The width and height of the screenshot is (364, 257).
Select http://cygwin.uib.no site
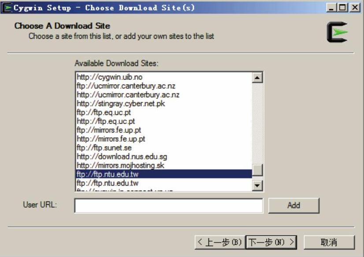click(x=164, y=77)
